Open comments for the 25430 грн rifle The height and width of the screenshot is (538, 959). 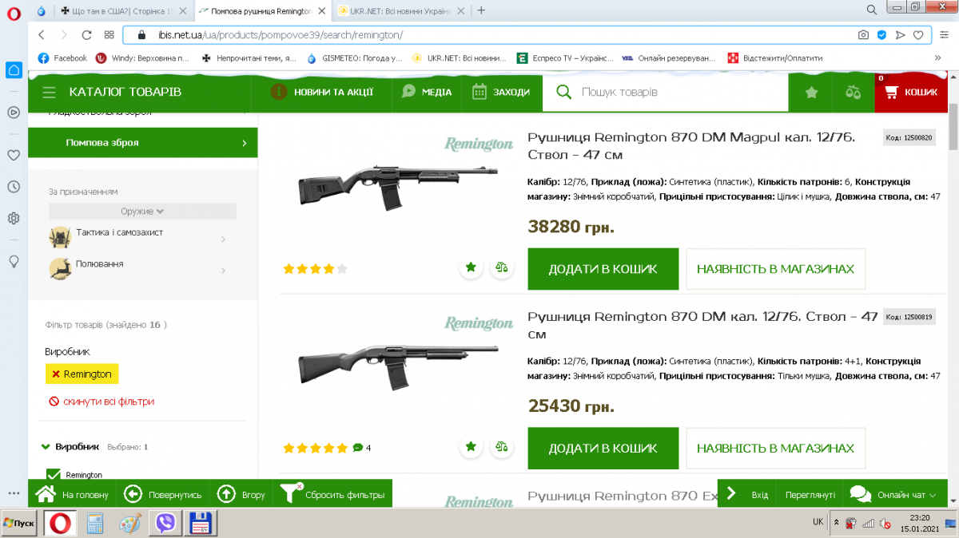point(362,448)
